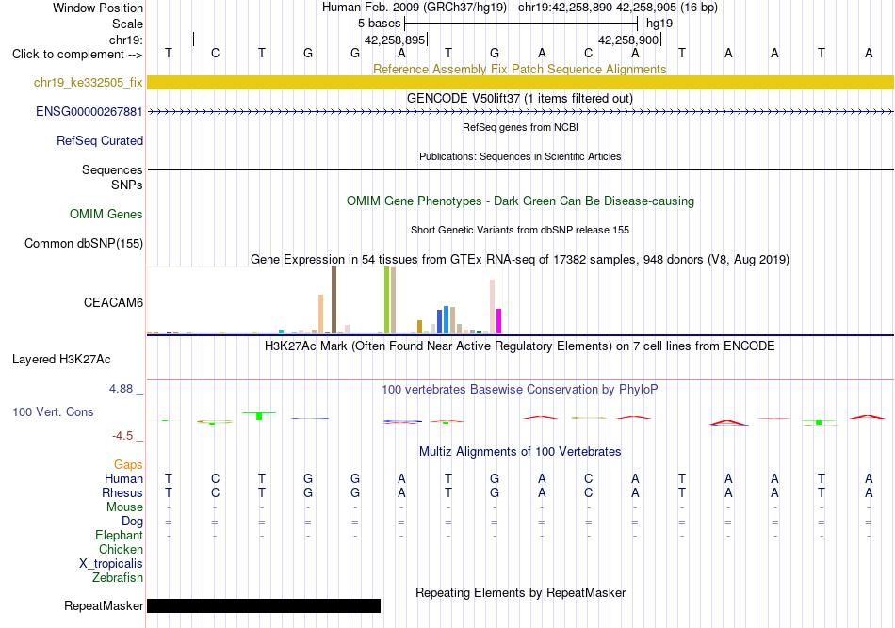Open OMIM Gene Phenotypes track title
This screenshot has width=895, height=628.
point(521,201)
